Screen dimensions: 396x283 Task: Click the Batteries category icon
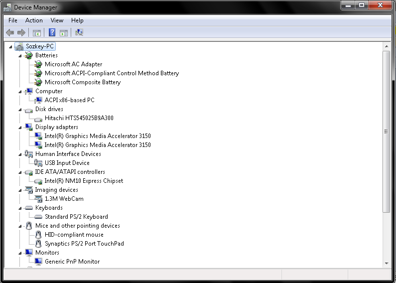29,55
